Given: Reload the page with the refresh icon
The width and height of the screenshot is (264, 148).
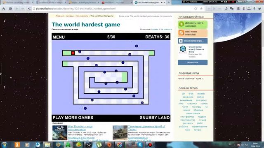Looking at the screenshot, I should click(196, 9).
